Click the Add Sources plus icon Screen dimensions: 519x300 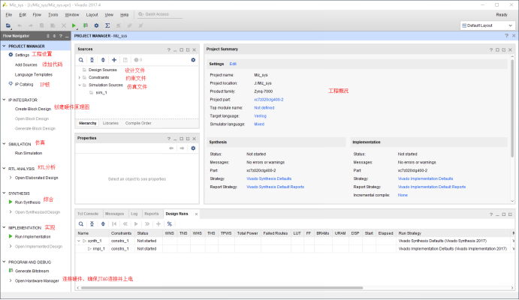(x=114, y=59)
